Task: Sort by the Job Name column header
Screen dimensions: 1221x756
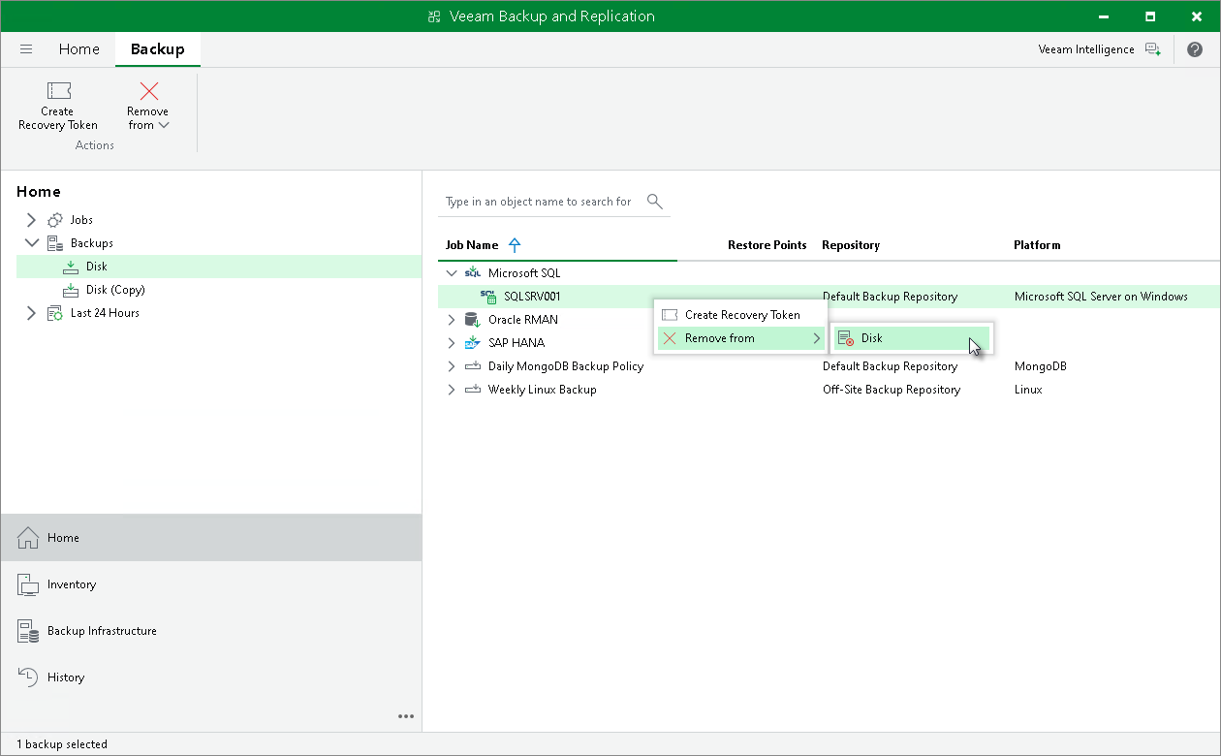Action: point(472,245)
